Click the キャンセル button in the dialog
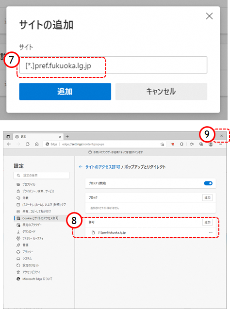Image resolution: width=230 pixels, height=309 pixels. (x=161, y=91)
